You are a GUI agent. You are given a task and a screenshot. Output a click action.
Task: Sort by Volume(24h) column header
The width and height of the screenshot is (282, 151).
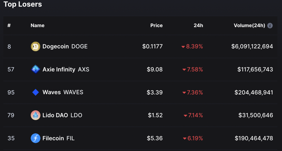click(249, 26)
